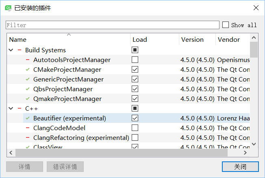This screenshot has width=265, height=178.
Task: Select the QmakeProjectManager row
Action: (x=67, y=99)
